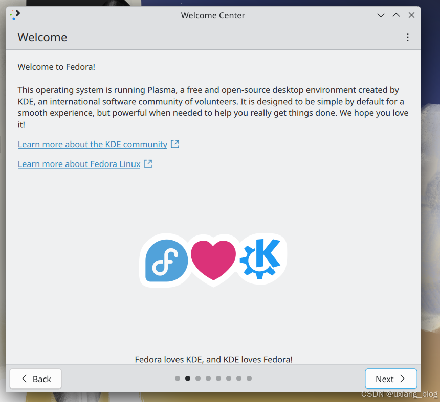
Task: Minimize the Welcome Center window
Action: [x=381, y=15]
